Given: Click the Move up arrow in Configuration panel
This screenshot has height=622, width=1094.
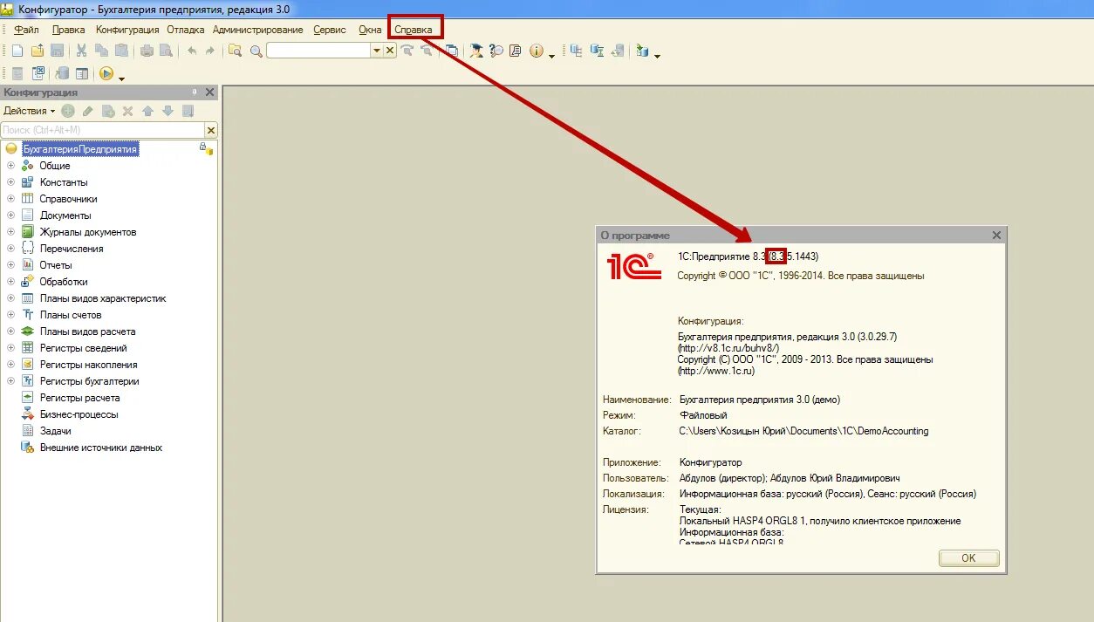Looking at the screenshot, I should [x=147, y=111].
